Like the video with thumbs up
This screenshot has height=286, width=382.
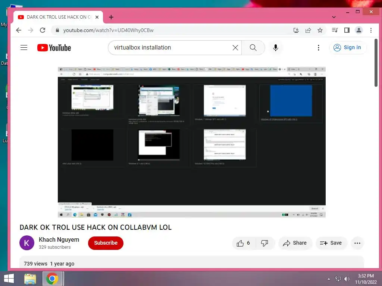[243, 243]
